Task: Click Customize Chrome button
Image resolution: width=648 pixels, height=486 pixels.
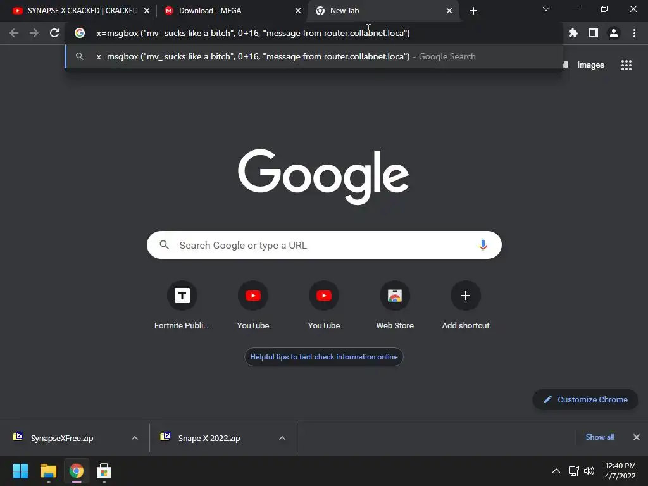Action: [x=585, y=400]
